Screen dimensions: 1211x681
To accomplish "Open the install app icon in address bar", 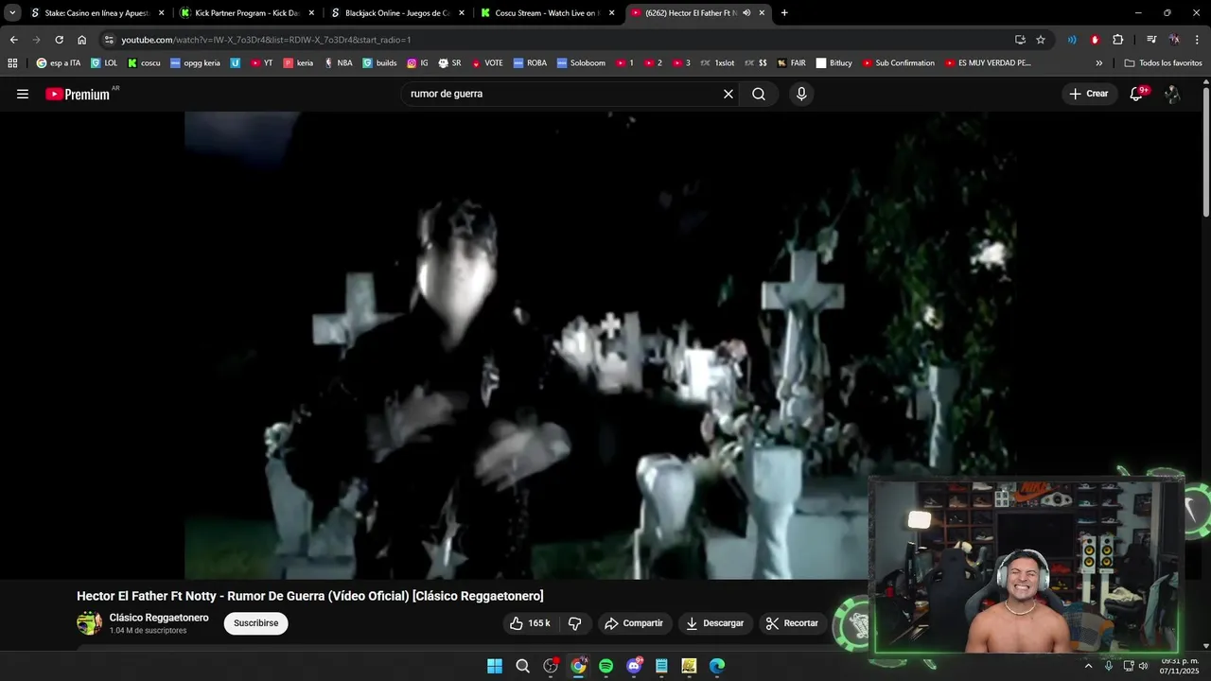I will 1020,40.
